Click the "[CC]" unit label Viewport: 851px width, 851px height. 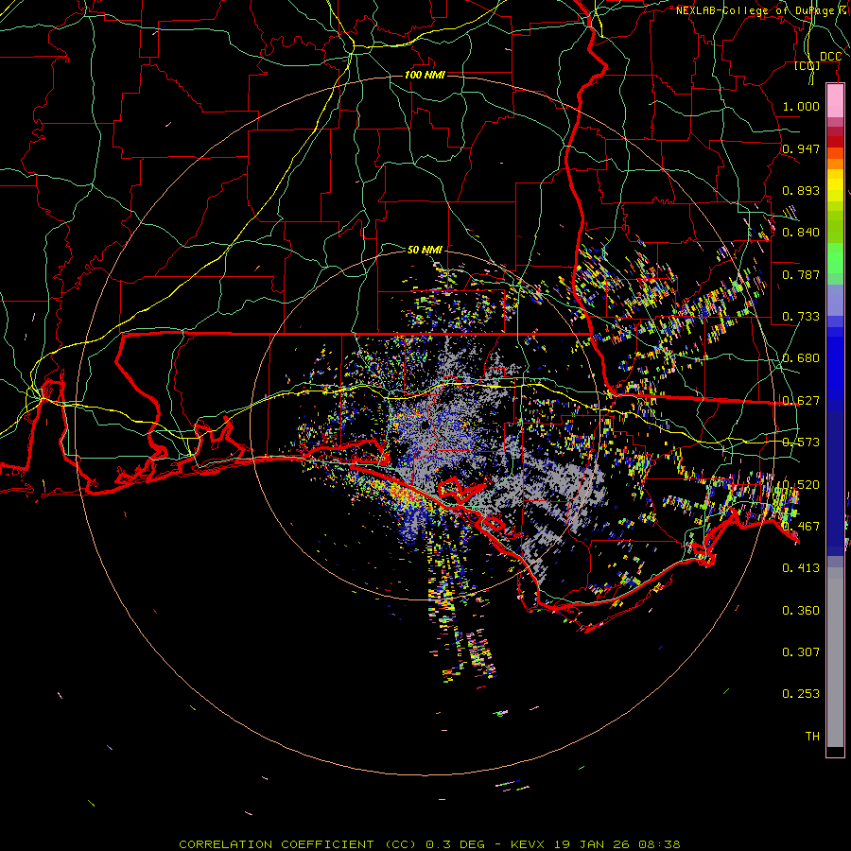[x=808, y=65]
